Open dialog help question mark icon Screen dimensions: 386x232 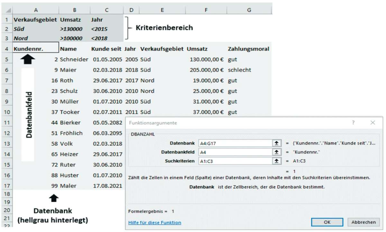[353, 123]
